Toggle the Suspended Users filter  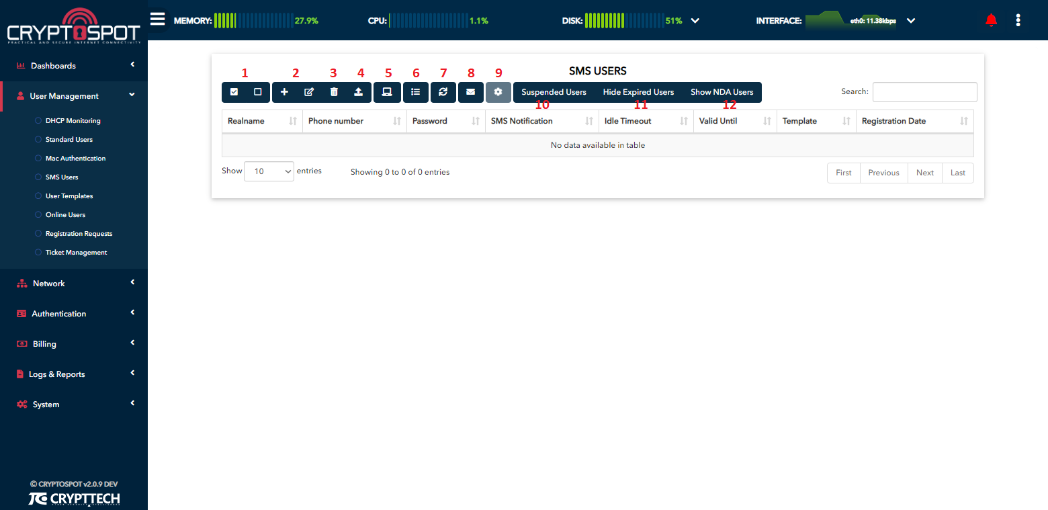point(553,92)
